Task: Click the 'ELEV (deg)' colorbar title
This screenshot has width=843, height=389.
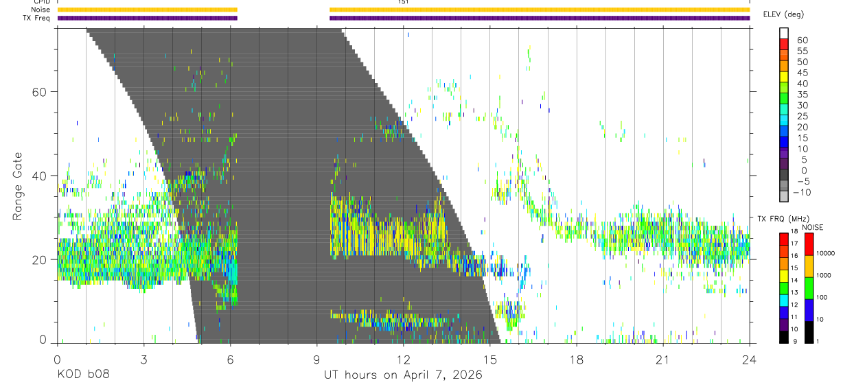Action: point(783,14)
